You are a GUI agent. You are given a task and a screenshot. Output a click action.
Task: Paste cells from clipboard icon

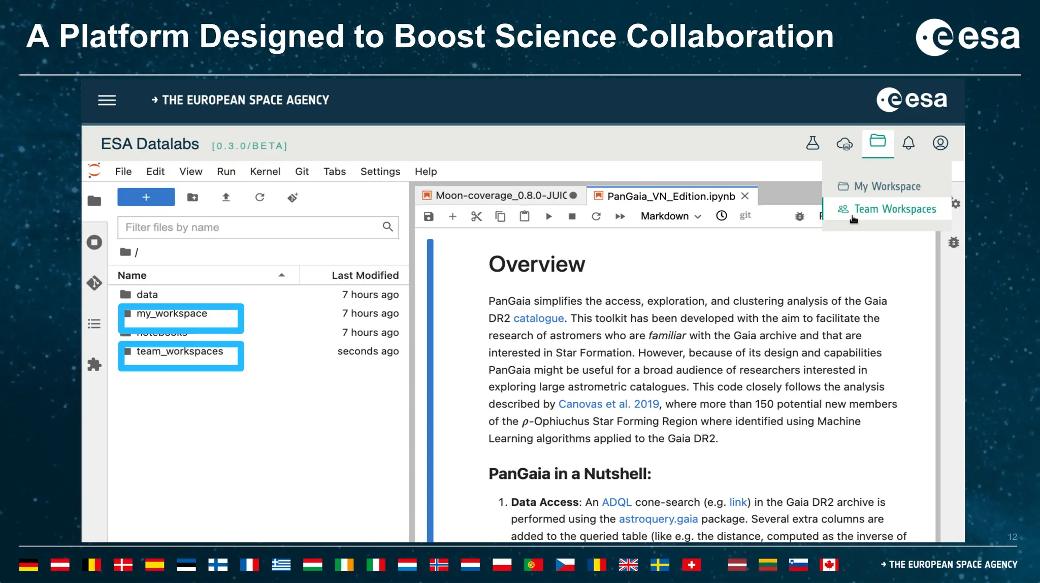point(525,216)
